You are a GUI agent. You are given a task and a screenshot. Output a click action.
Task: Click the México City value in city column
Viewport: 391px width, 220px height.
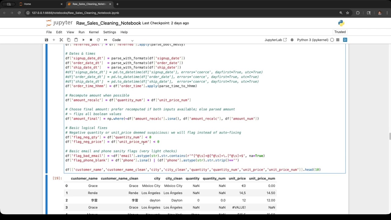(x=151, y=186)
